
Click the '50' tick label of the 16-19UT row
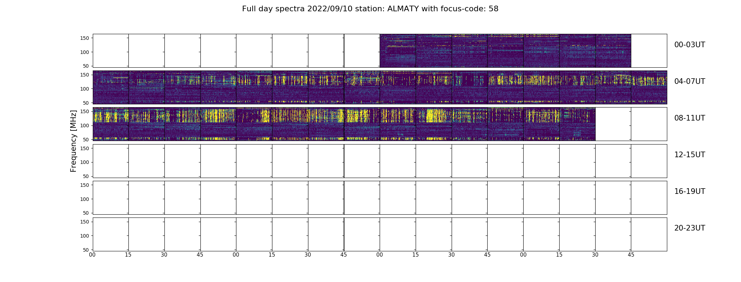tap(86, 213)
